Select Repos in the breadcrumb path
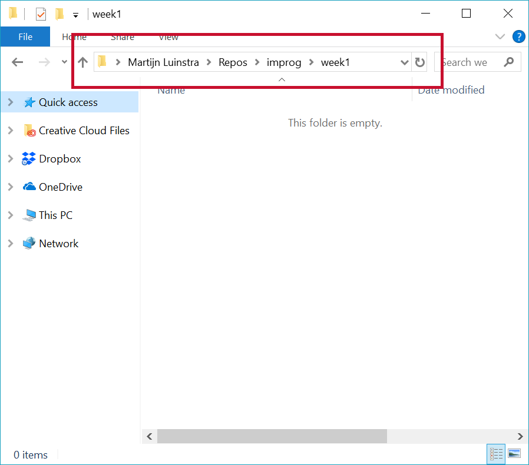This screenshot has height=465, width=529. point(232,62)
